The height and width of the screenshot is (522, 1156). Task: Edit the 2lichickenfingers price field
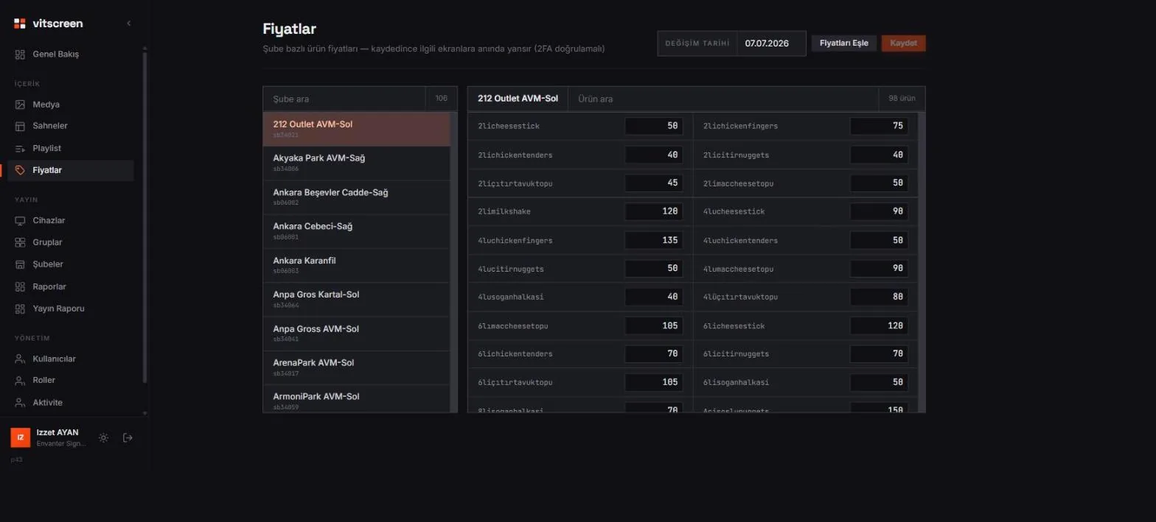pos(879,126)
